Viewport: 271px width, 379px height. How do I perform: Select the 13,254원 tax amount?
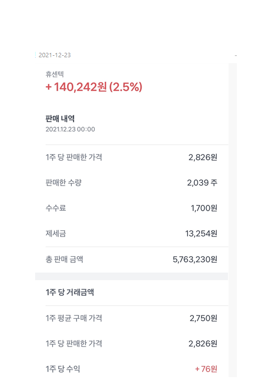(x=201, y=233)
